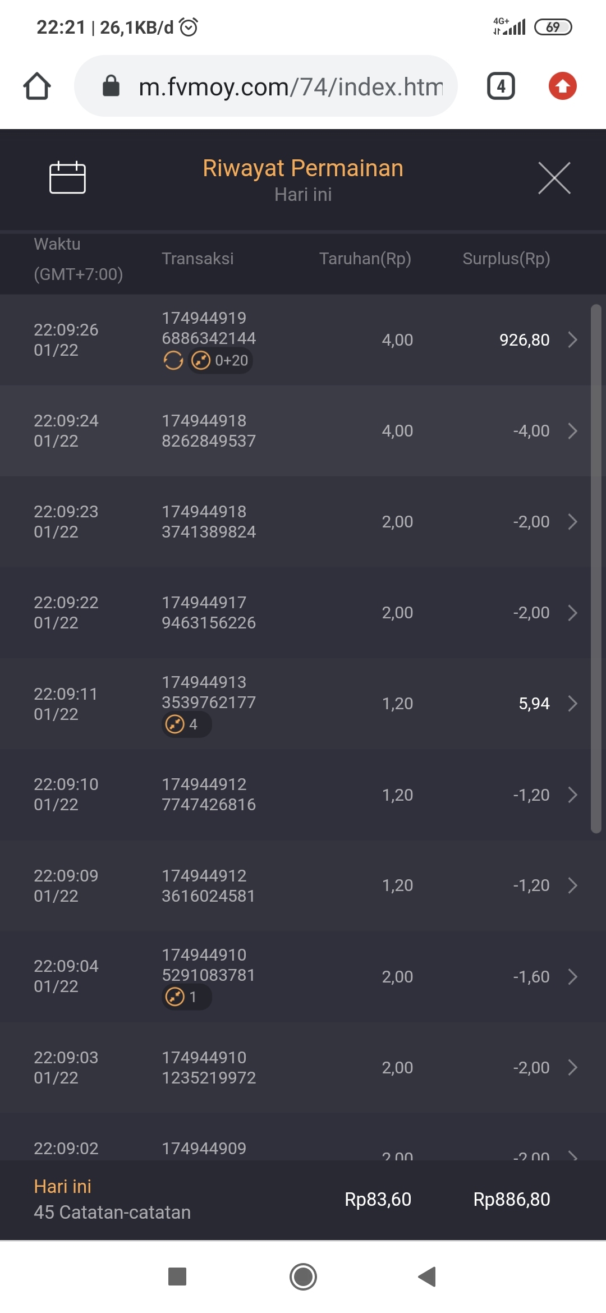Tap the red upload arrow browser icon

point(562,86)
